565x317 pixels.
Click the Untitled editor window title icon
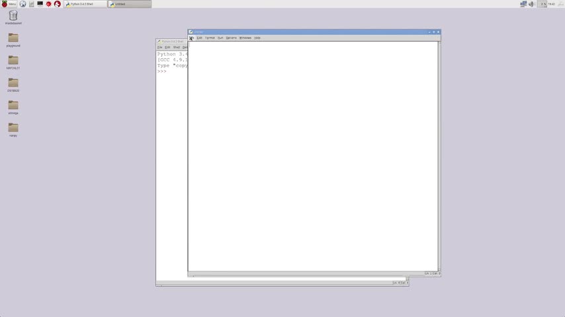click(191, 32)
